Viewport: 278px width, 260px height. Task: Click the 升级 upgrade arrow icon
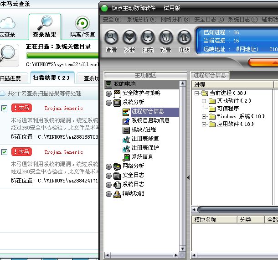(x=185, y=37)
